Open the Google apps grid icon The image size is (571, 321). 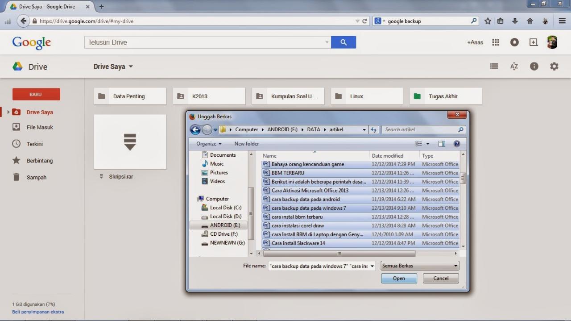tap(496, 42)
